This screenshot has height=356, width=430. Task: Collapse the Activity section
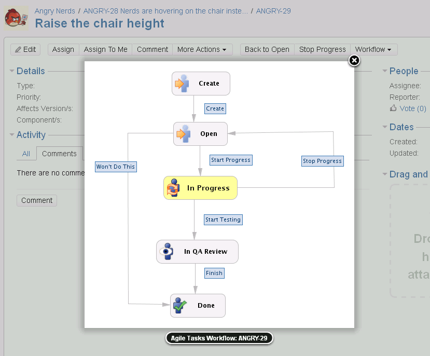(12, 134)
